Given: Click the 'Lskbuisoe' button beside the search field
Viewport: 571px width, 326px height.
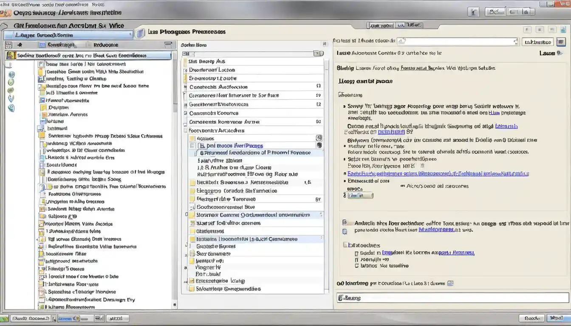Looking at the screenshot, I should 538,42.
